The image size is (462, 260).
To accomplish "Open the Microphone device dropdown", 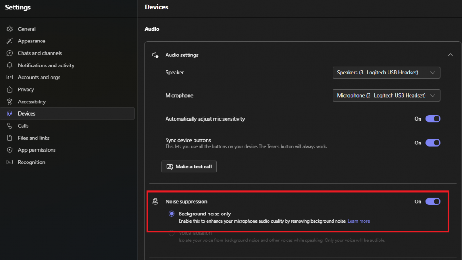I will click(x=386, y=96).
